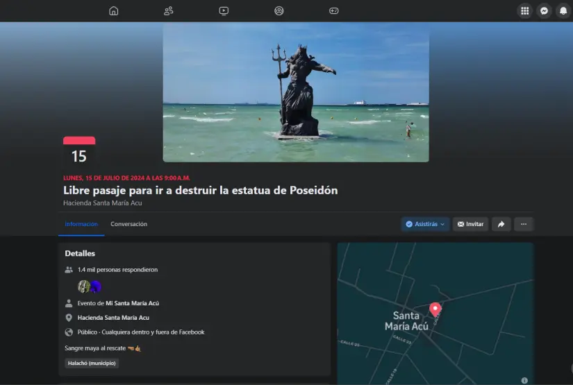Image resolution: width=573 pixels, height=385 pixels.
Task: Click the Invitar button
Action: pos(470,224)
